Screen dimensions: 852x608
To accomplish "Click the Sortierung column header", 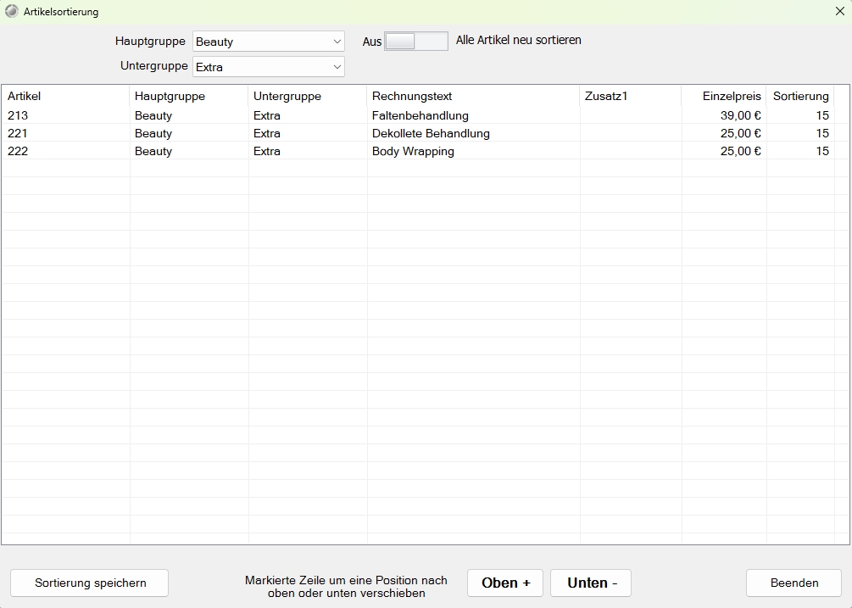I will [800, 96].
